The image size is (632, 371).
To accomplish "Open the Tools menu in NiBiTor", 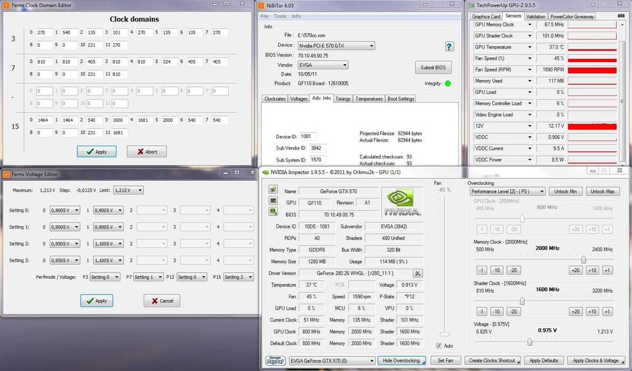I will (x=280, y=16).
